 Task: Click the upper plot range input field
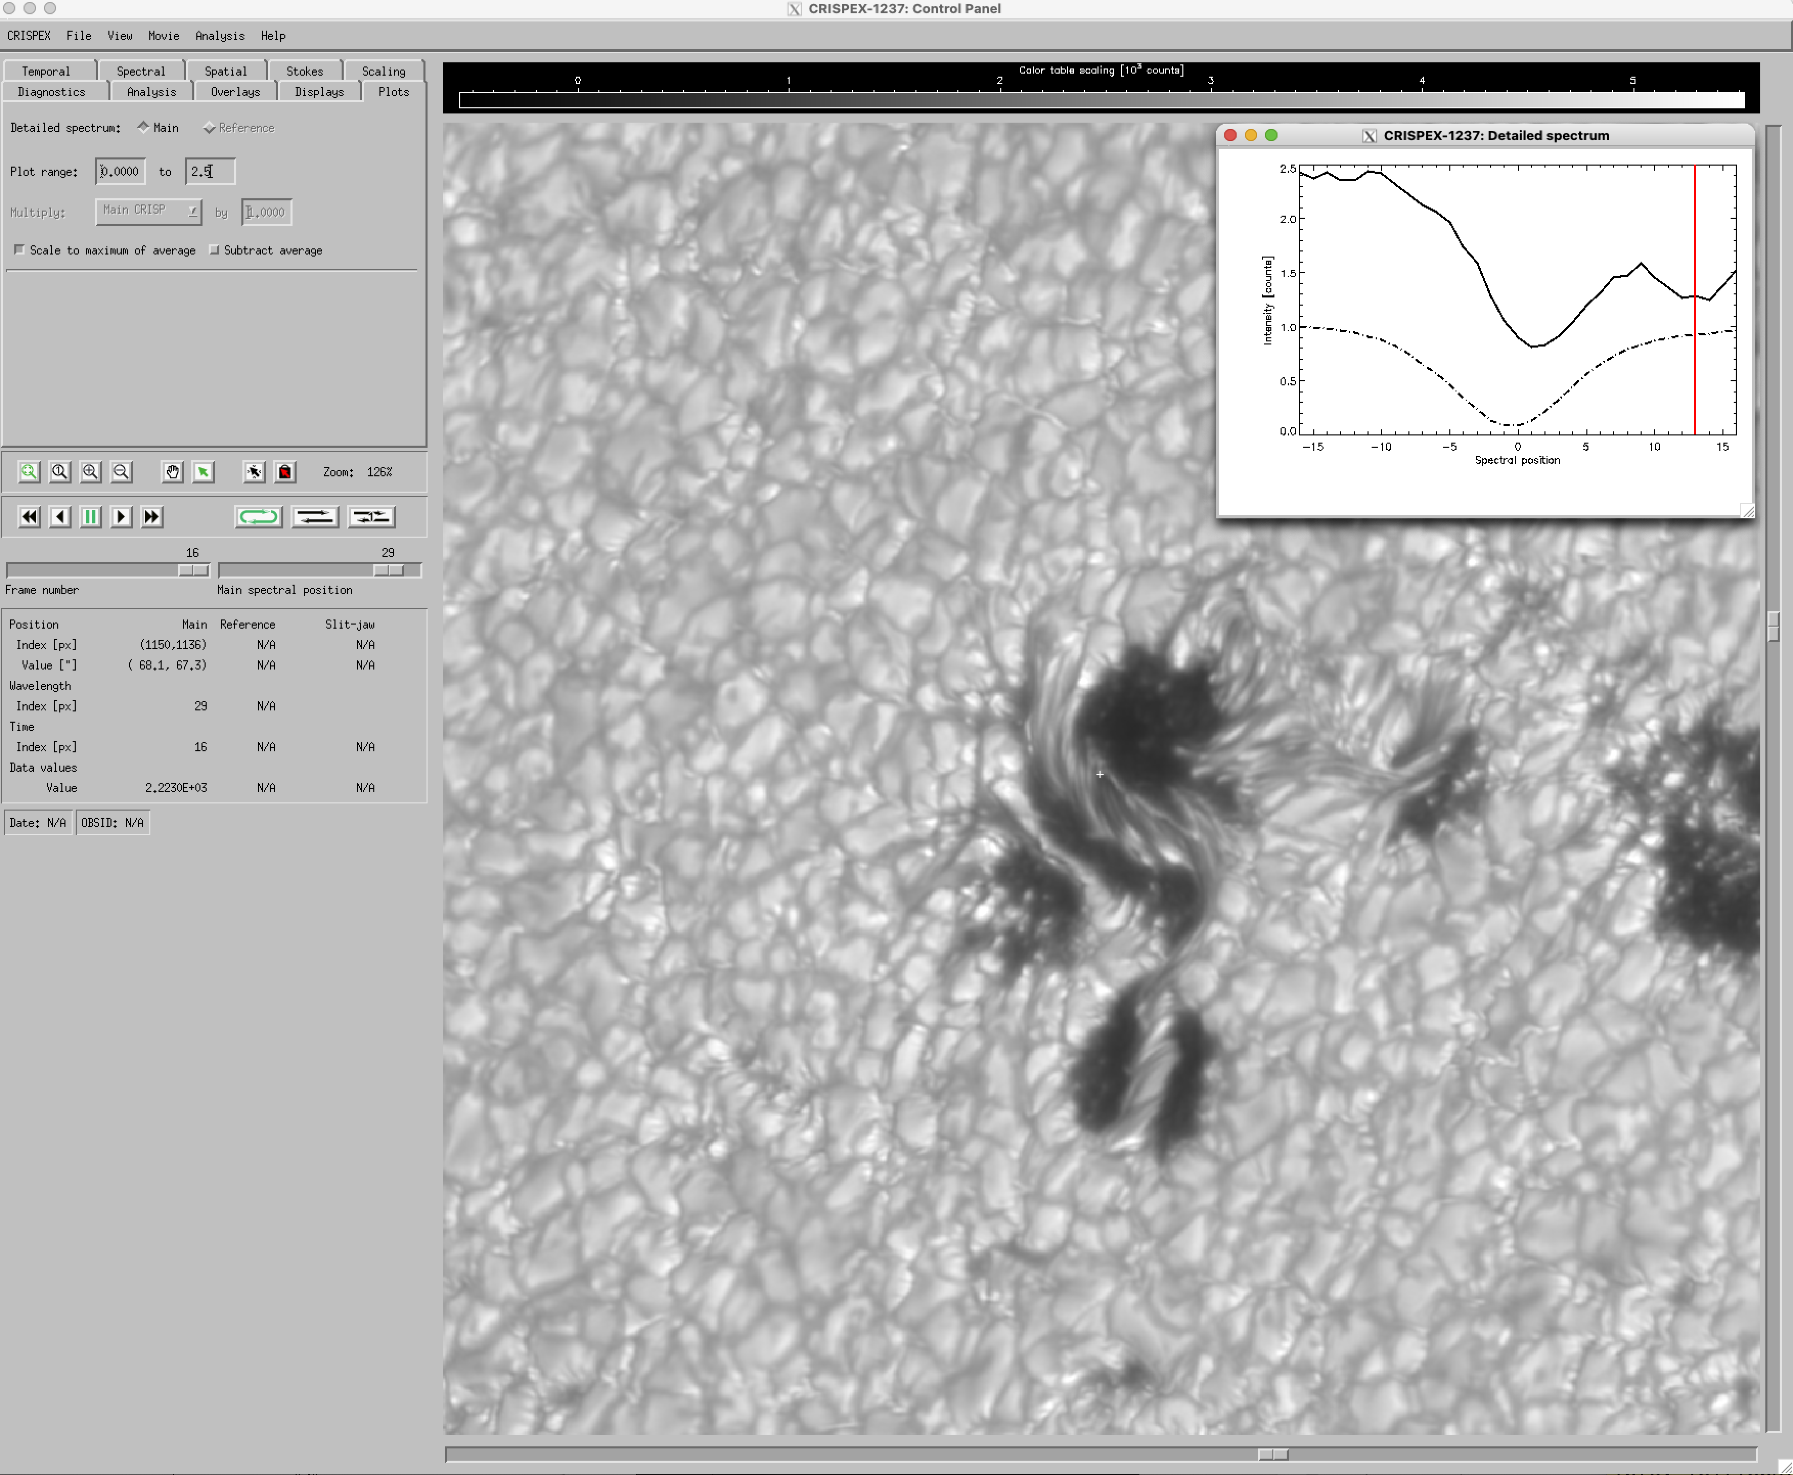pos(210,172)
